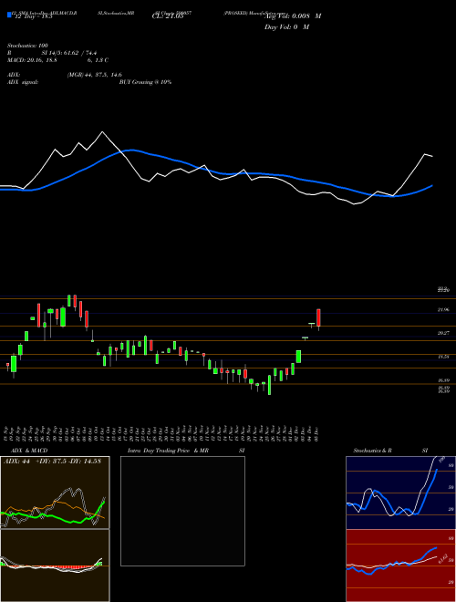The image size is (456, 602).
Task: Click the 'MACD: 20.16, 18.8' reading
Action: point(32,60)
